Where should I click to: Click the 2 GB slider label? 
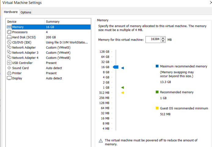pyautogui.click(x=106, y=82)
